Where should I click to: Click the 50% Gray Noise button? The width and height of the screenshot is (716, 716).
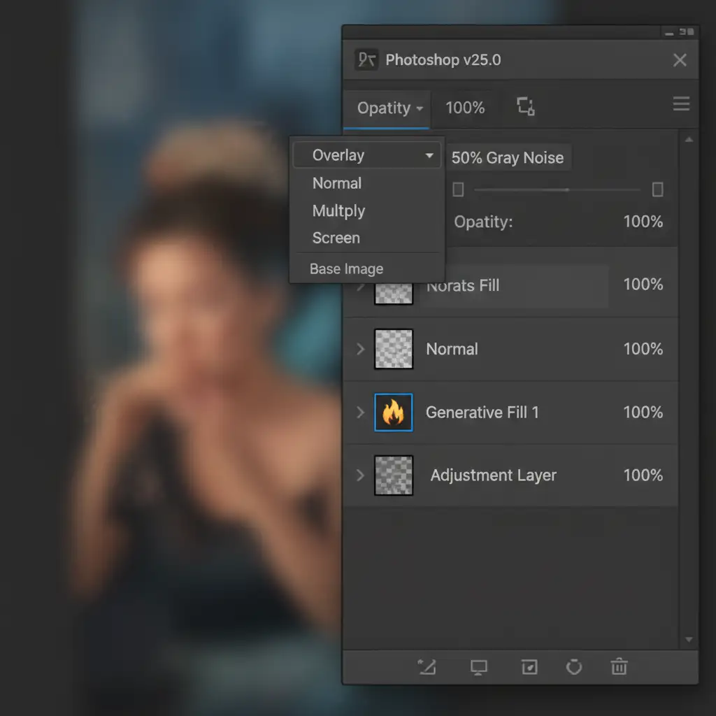pyautogui.click(x=508, y=158)
